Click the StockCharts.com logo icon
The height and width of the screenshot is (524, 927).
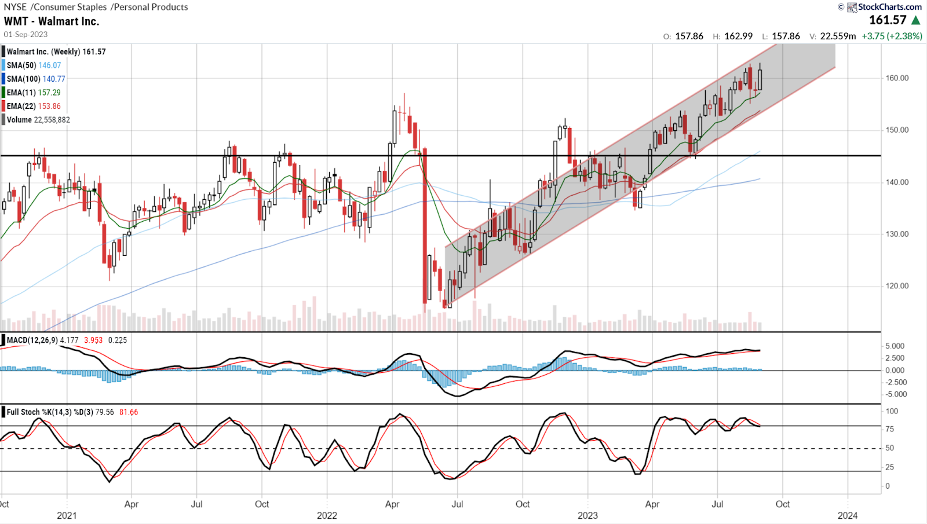click(x=852, y=7)
